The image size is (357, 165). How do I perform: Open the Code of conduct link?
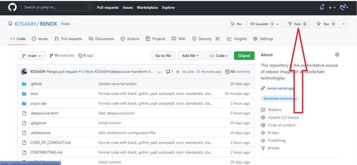pos(278,125)
